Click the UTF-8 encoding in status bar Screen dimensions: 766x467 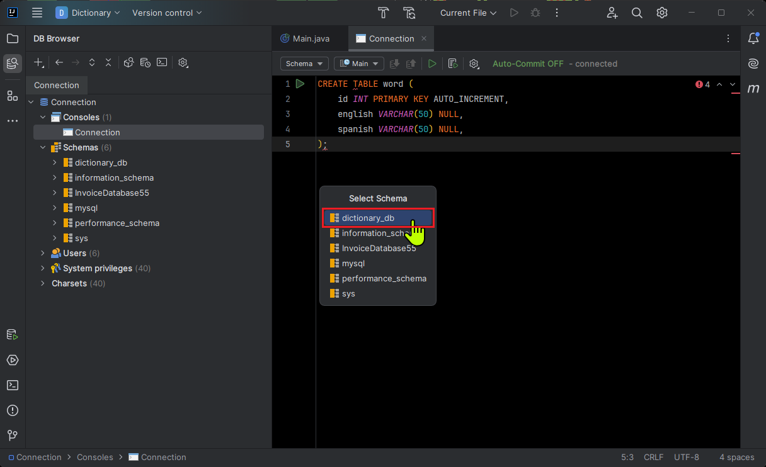(x=686, y=457)
